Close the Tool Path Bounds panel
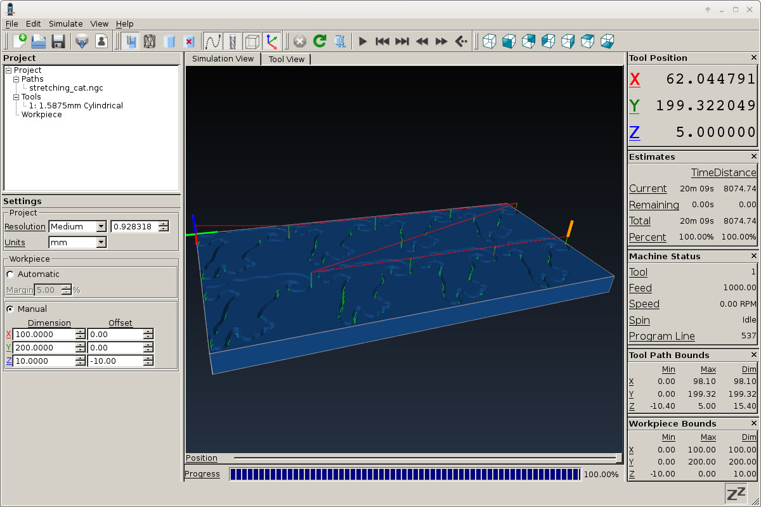This screenshot has height=507, width=761. tap(753, 355)
